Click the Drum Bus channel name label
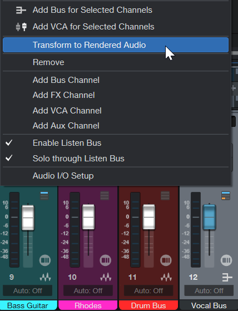The image size is (238, 311). [x=148, y=305]
